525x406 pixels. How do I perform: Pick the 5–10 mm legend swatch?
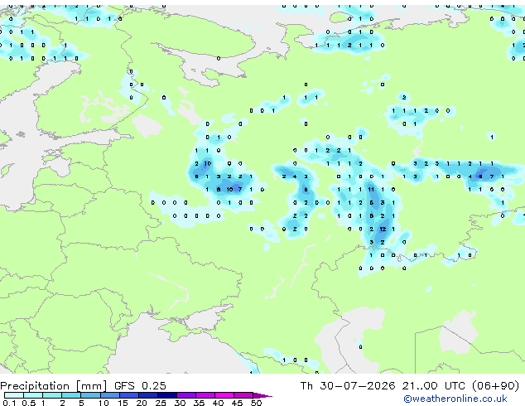coord(90,395)
